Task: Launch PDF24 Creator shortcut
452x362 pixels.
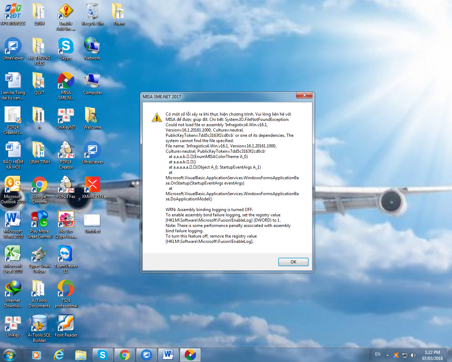Action: coord(66,155)
